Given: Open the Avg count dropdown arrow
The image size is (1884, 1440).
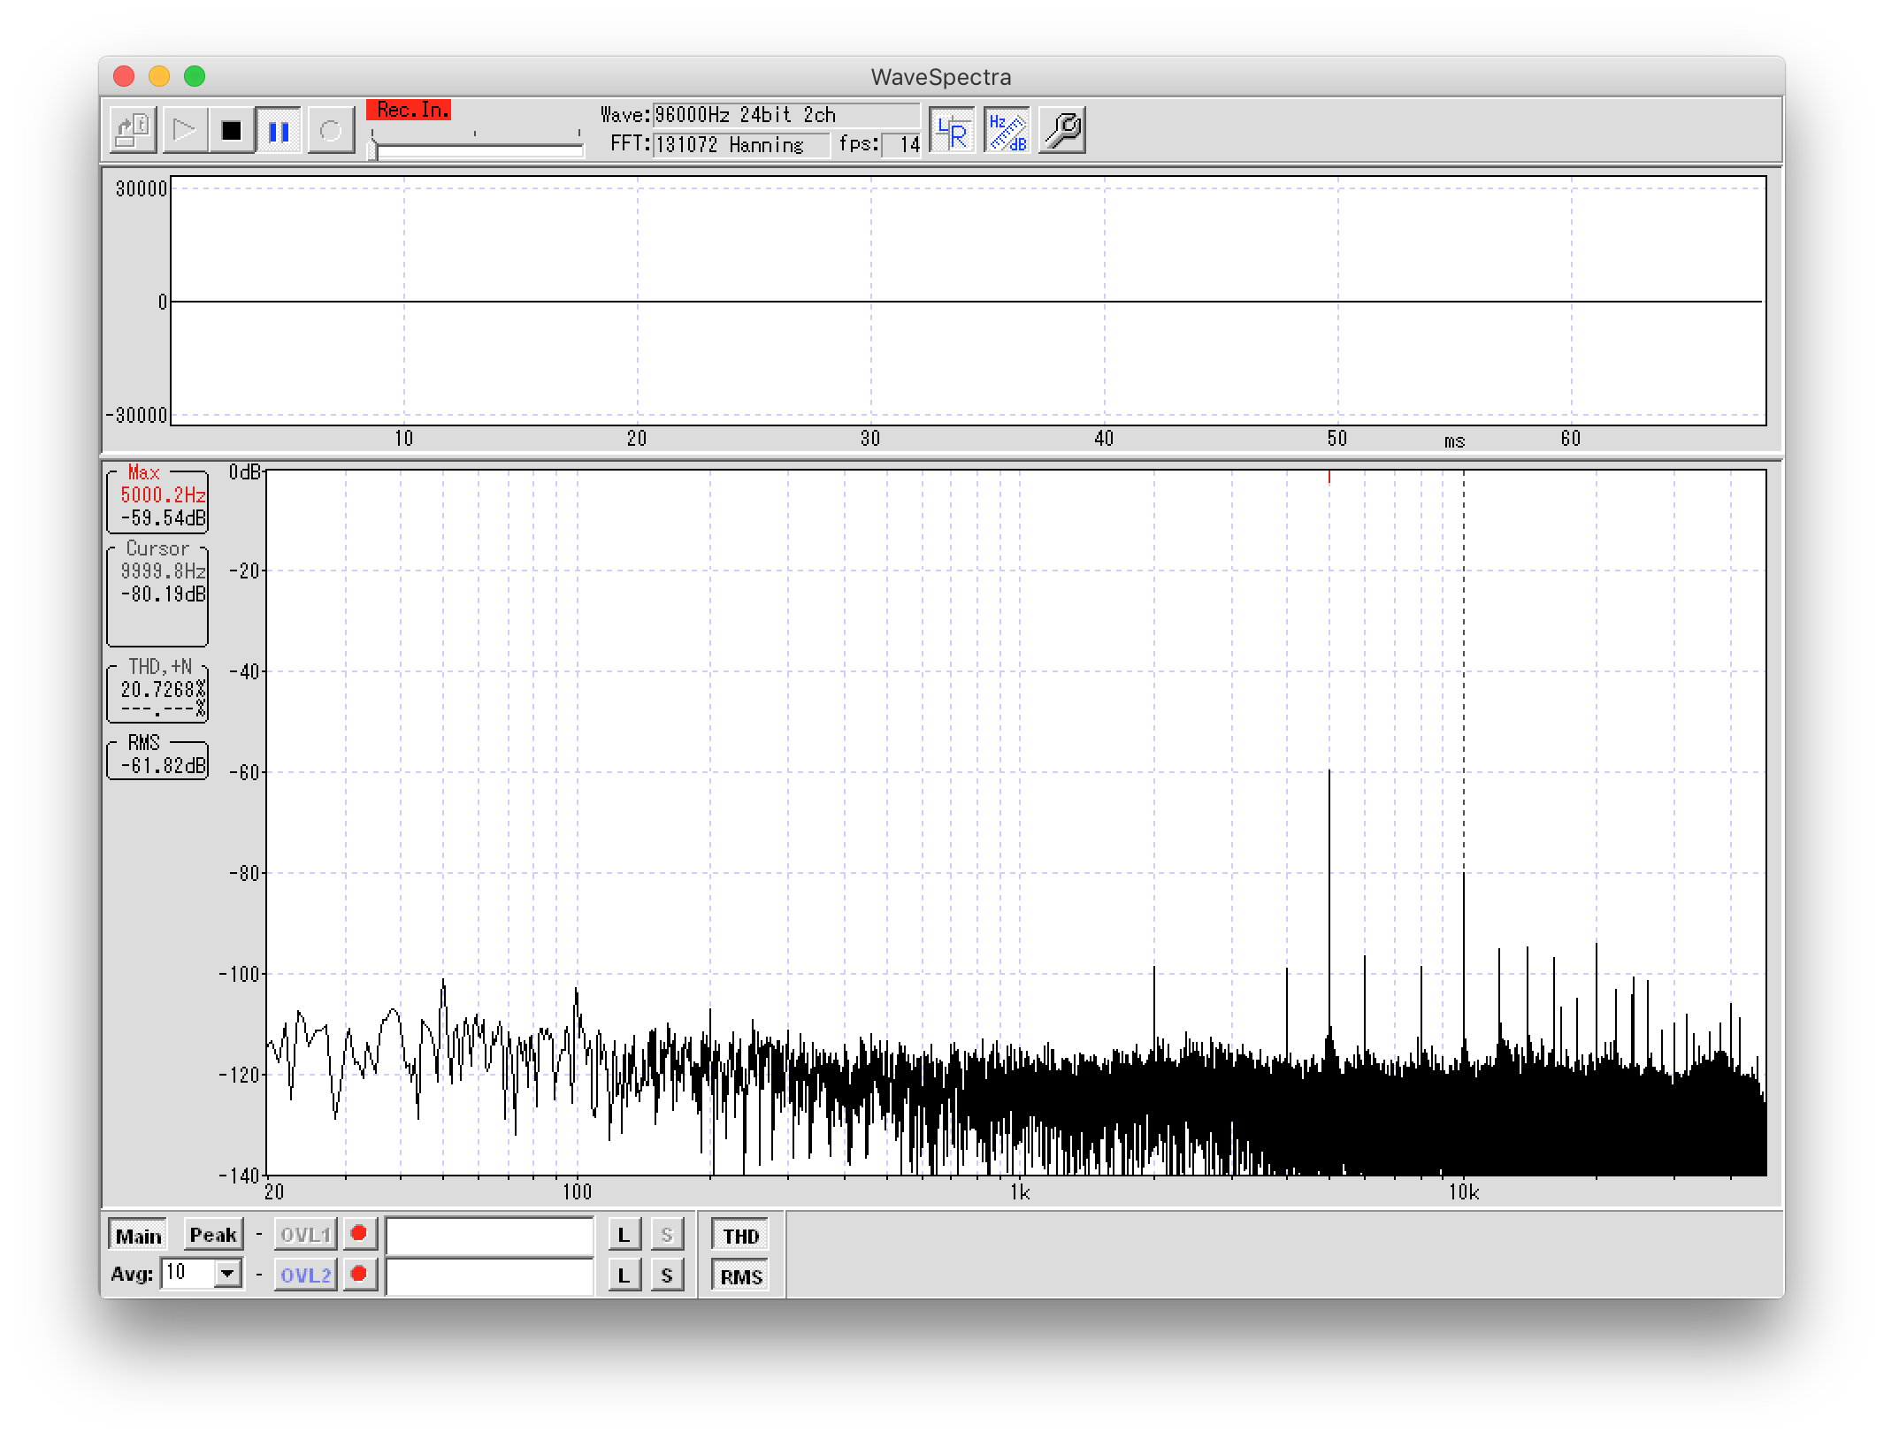Looking at the screenshot, I should (228, 1274).
